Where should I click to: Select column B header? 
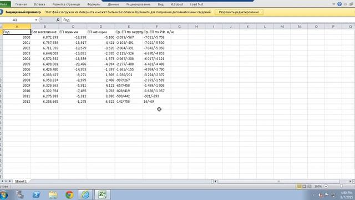click(45, 27)
